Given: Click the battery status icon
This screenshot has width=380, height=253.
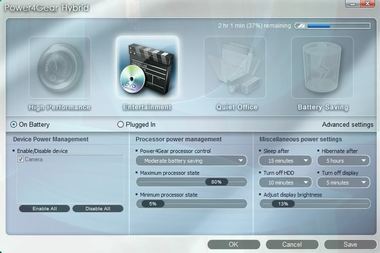Looking at the screenshot, I should pyautogui.click(x=300, y=26).
